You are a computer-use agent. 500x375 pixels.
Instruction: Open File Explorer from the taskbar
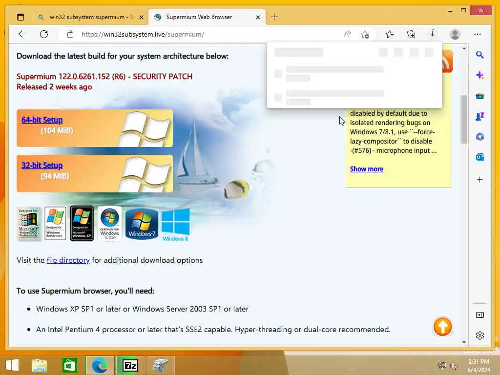coord(40,365)
